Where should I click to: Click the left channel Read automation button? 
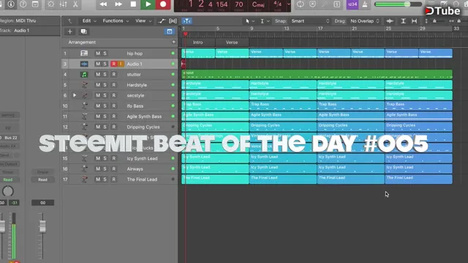pos(8,180)
